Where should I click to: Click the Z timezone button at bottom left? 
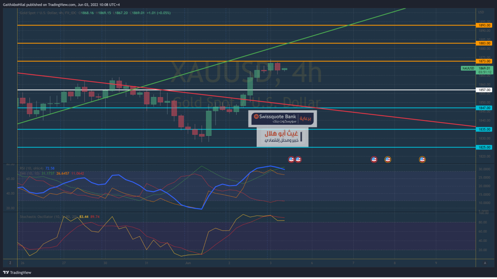click(x=10, y=263)
